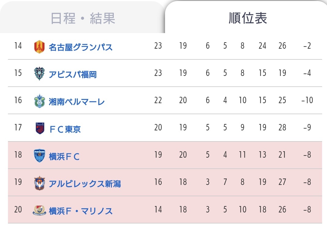Click rank number 18 in relegation zone

18,155
